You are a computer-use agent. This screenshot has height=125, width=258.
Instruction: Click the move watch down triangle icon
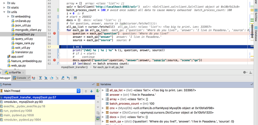(98, 107)
